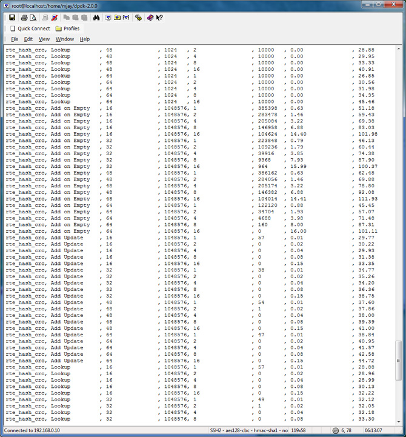The image size is (406, 437).
Task: Click the value '4688' in the terminal
Action: [x=264, y=218]
